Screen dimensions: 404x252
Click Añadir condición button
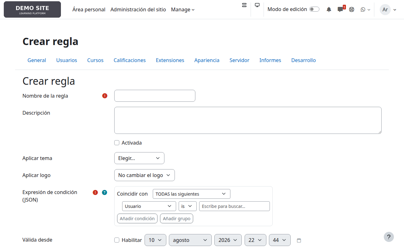point(137,218)
